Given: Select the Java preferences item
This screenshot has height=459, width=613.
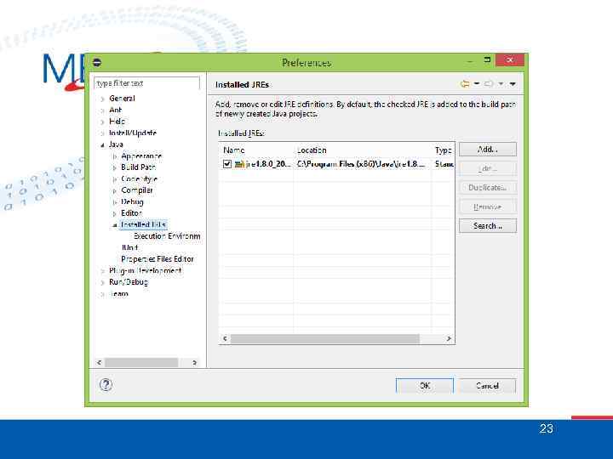Looking at the screenshot, I should click(116, 144).
